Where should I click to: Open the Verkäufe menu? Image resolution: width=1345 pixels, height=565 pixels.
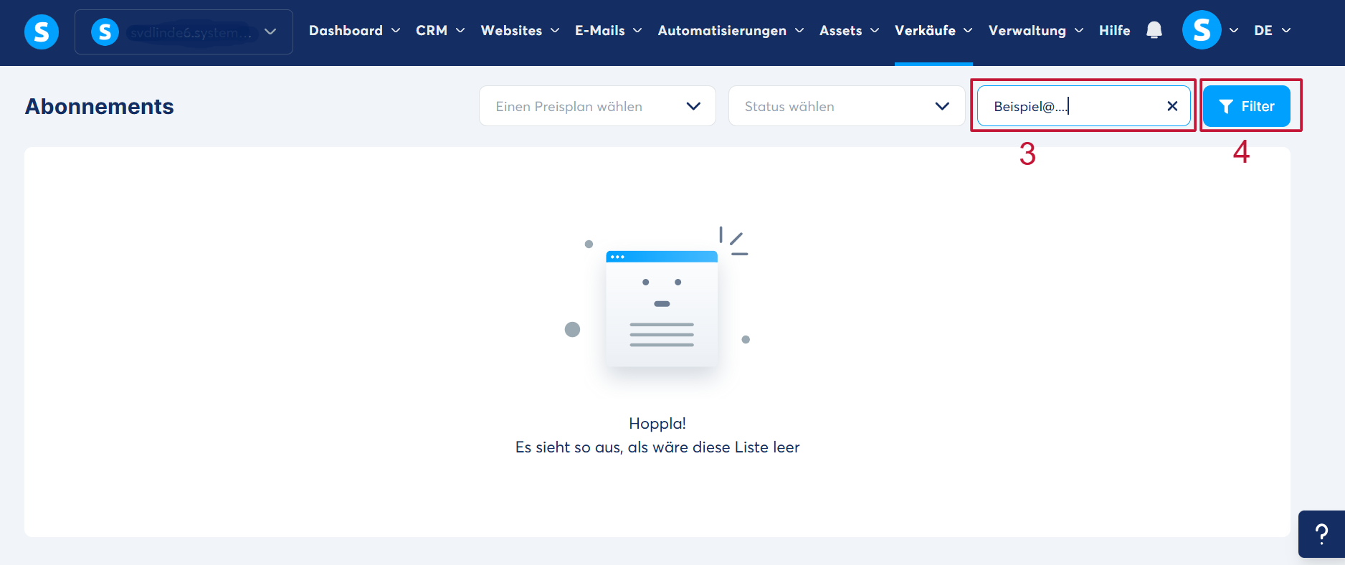pyautogui.click(x=933, y=31)
